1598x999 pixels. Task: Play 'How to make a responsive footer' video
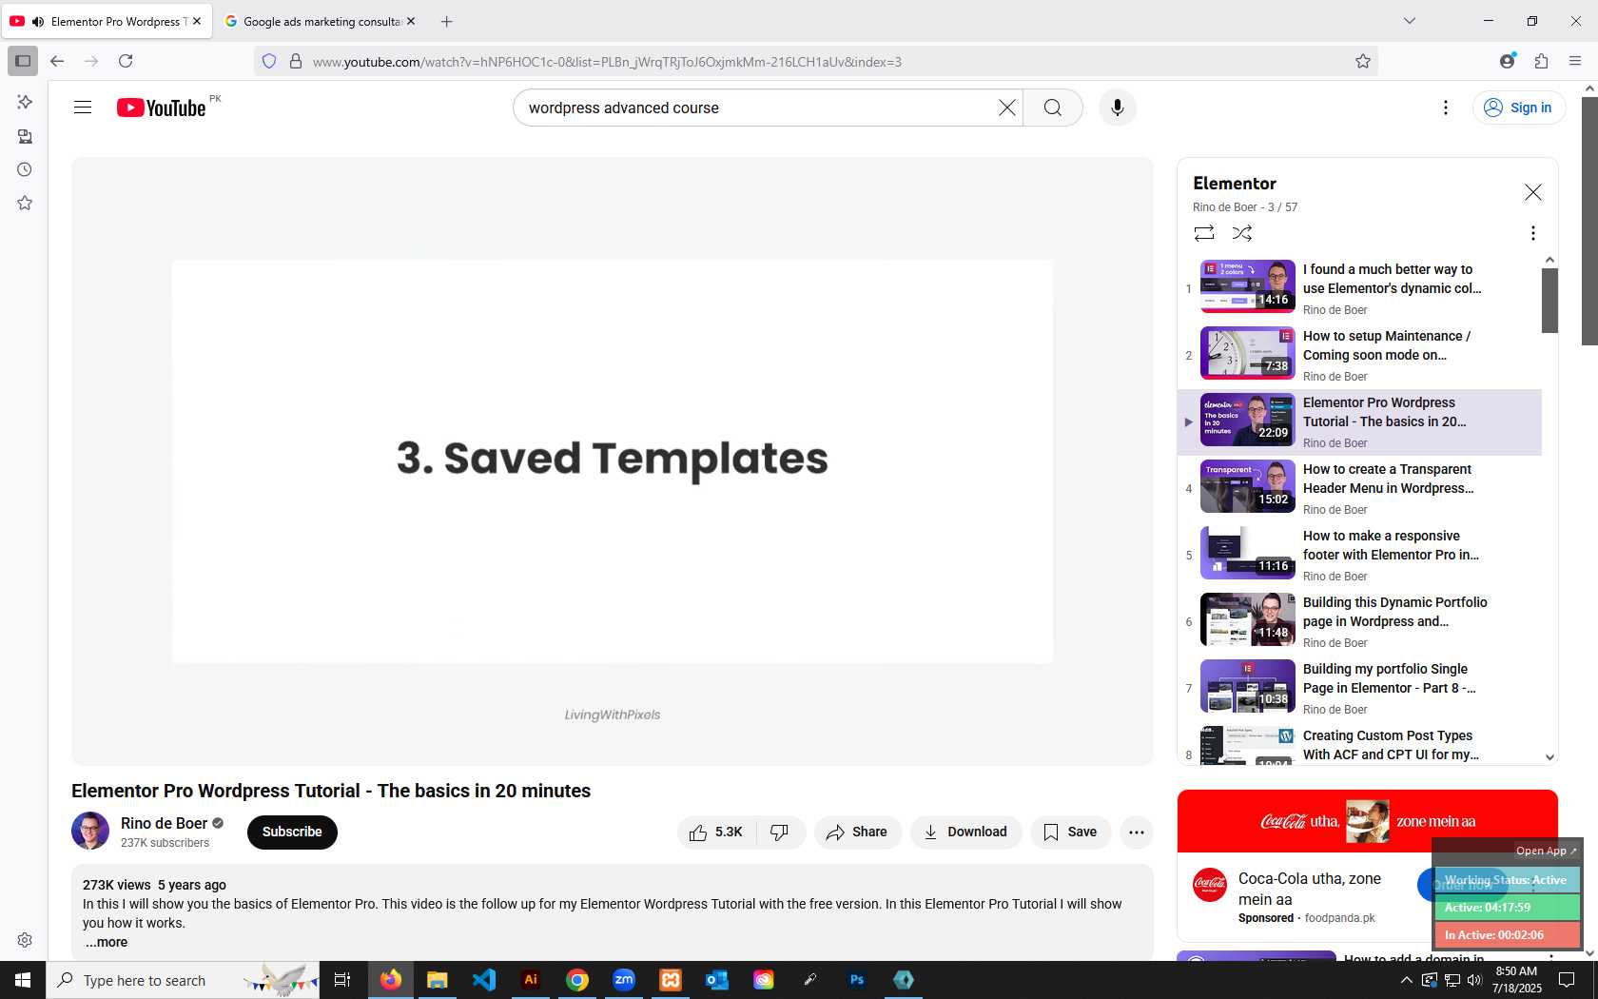tap(1360, 555)
